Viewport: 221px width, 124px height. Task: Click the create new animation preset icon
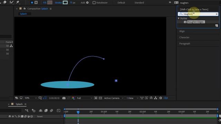(x=217, y=25)
